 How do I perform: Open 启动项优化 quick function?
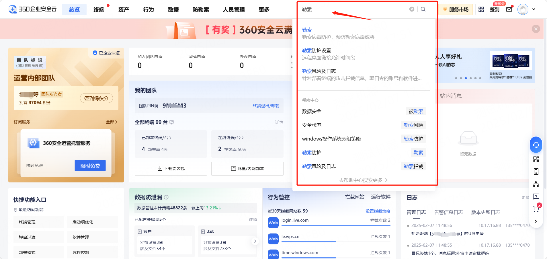pos(92,222)
